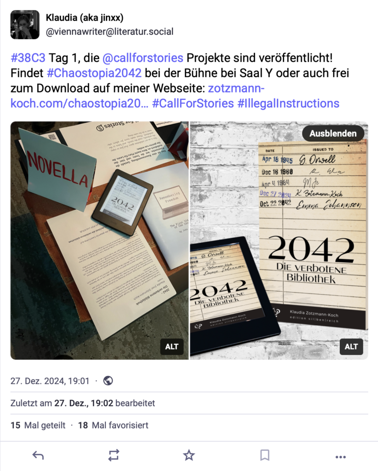Reply to the post with arrow icon

coord(38,455)
